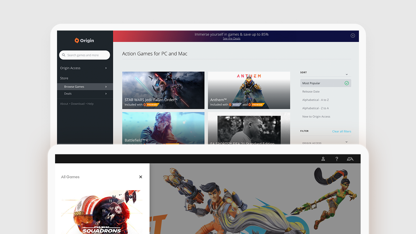Viewport: 416px width, 234px height.
Task: Sort Alphabetical - A to Z
Action: (x=315, y=100)
